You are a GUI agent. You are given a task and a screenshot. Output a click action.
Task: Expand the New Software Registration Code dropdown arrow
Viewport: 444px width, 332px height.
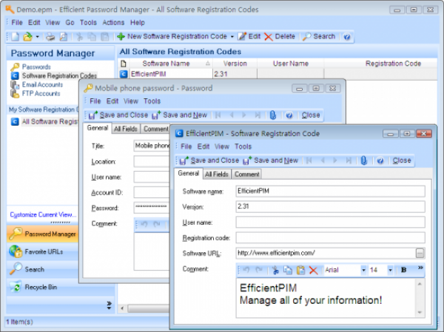[x=232, y=36]
